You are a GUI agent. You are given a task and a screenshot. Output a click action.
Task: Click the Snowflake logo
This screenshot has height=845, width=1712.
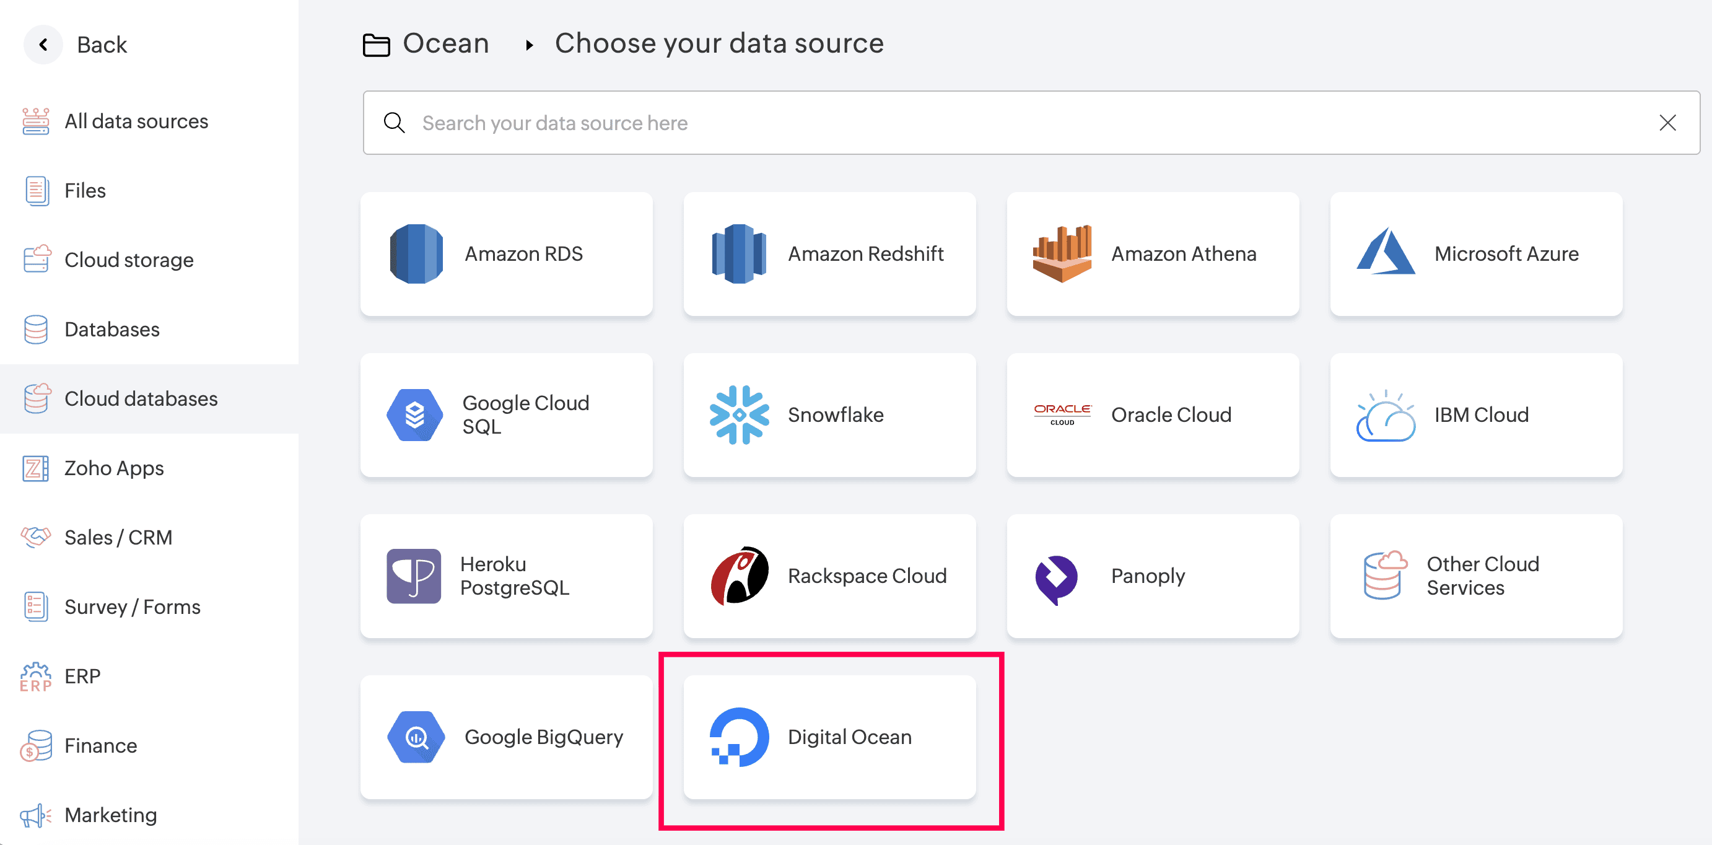click(739, 415)
